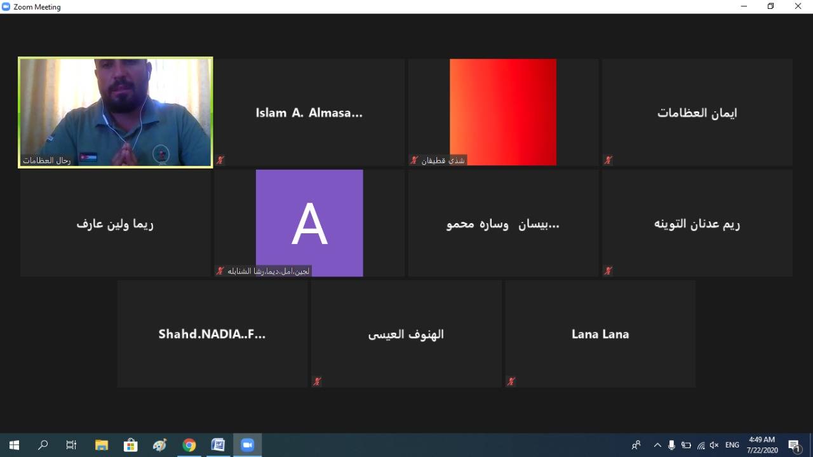Click the muted mic icon on Islam A. Almasa tile
Viewport: 813px width, 457px height.
click(220, 160)
